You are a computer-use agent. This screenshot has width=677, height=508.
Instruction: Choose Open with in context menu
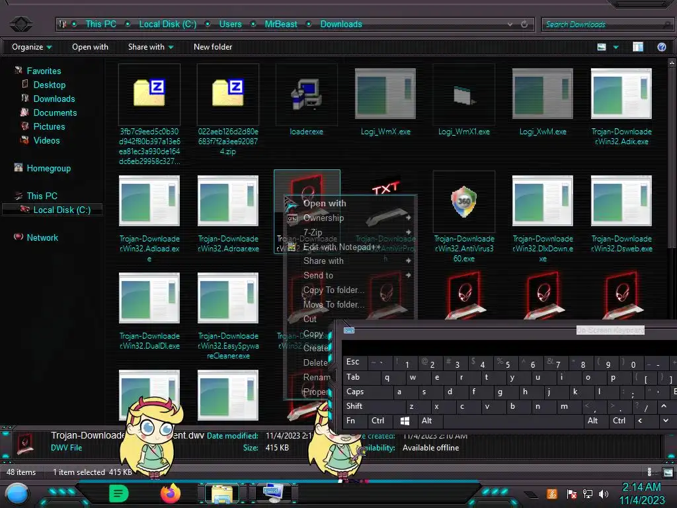350,204
